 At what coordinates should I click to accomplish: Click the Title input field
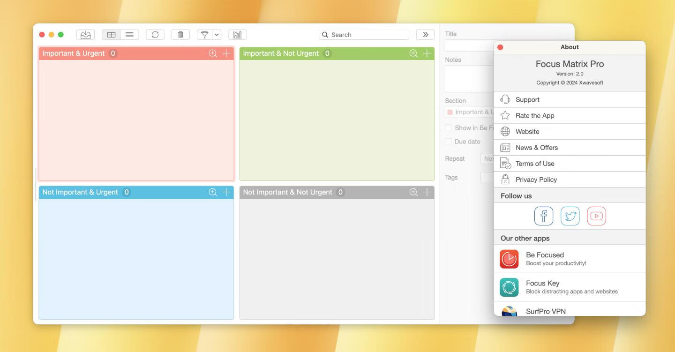(x=469, y=45)
